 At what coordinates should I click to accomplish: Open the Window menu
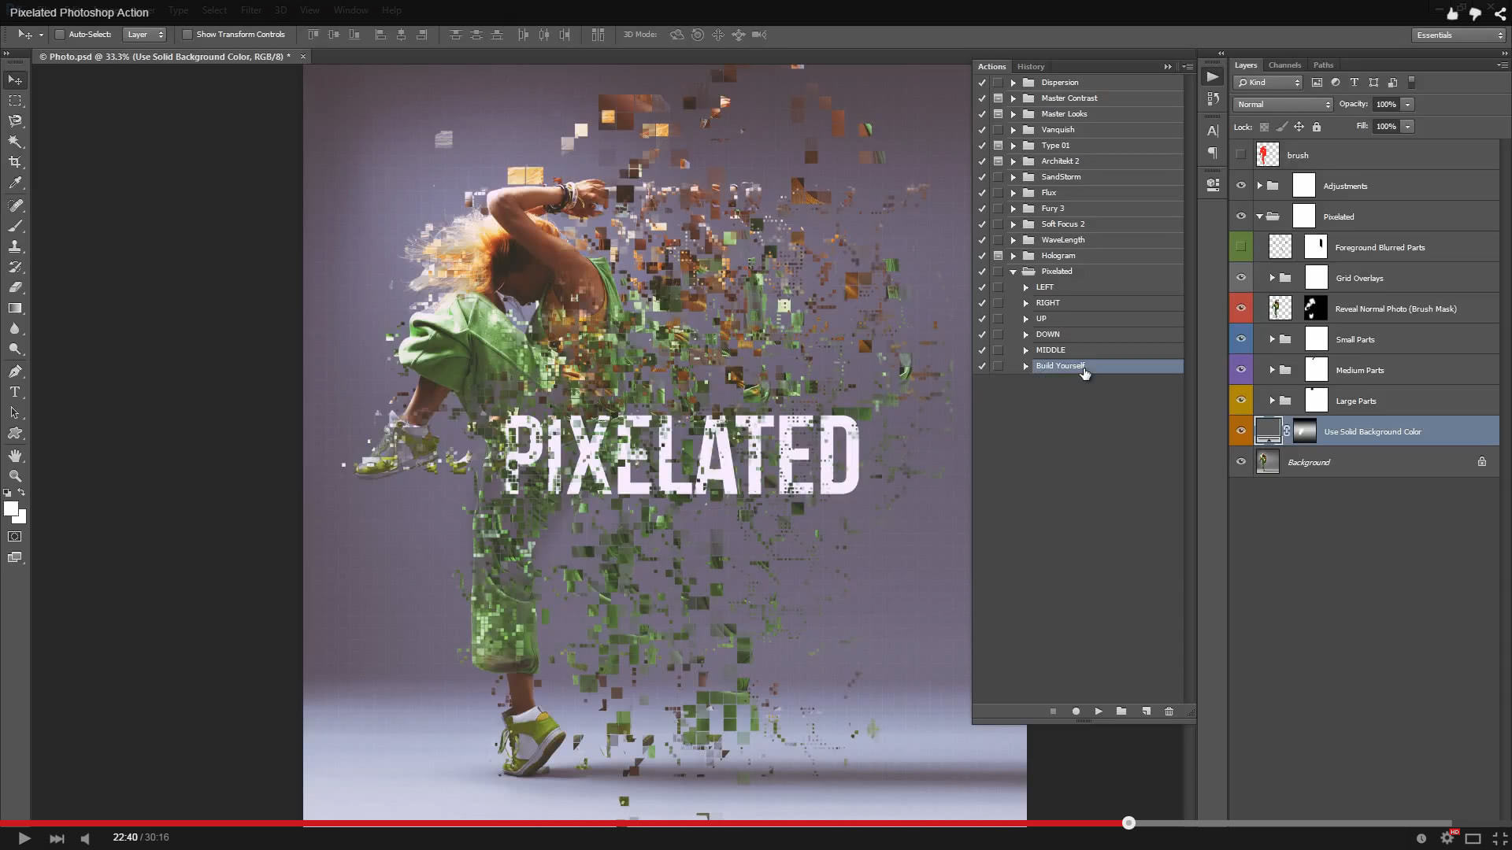(350, 10)
